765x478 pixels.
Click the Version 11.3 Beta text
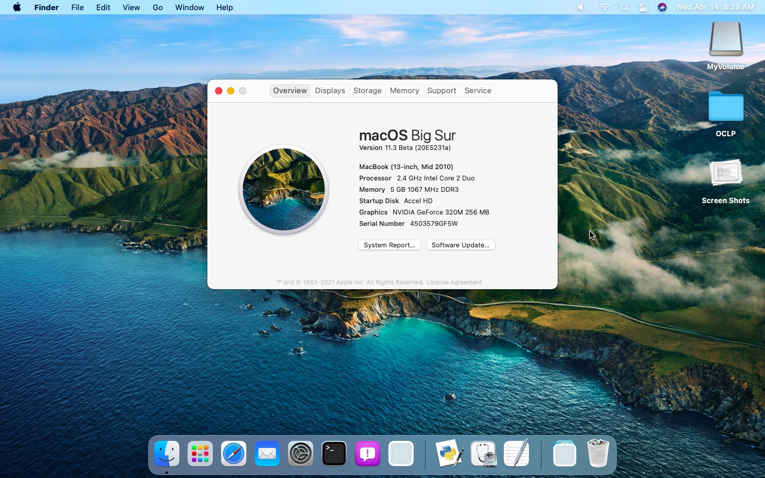tap(405, 148)
